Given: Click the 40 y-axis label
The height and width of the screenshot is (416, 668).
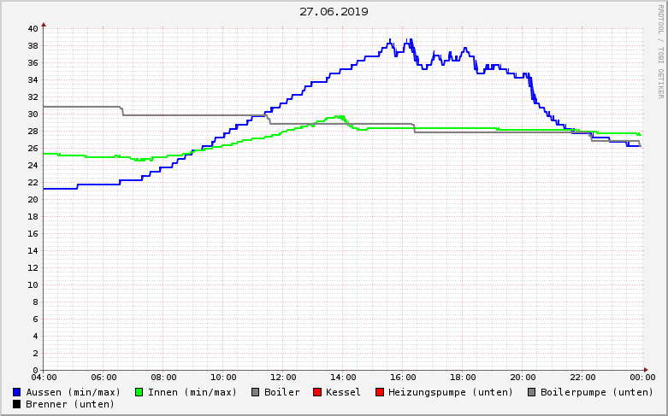Looking at the screenshot, I should click(33, 29).
